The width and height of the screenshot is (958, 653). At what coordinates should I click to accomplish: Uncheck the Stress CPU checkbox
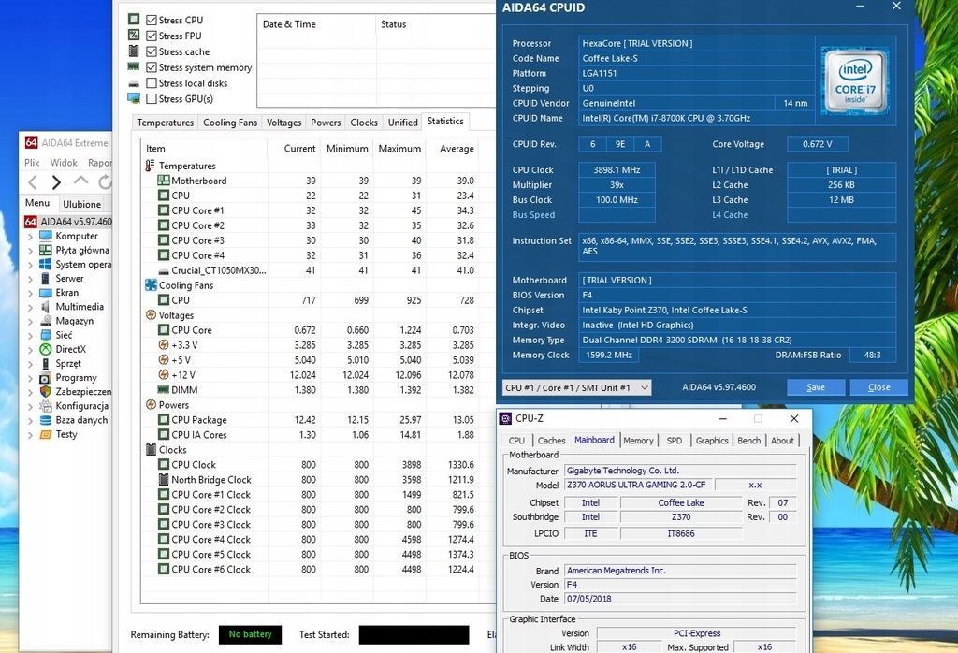[x=152, y=21]
